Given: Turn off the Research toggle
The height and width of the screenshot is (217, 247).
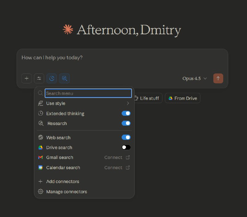Looking at the screenshot, I should click(x=126, y=123).
